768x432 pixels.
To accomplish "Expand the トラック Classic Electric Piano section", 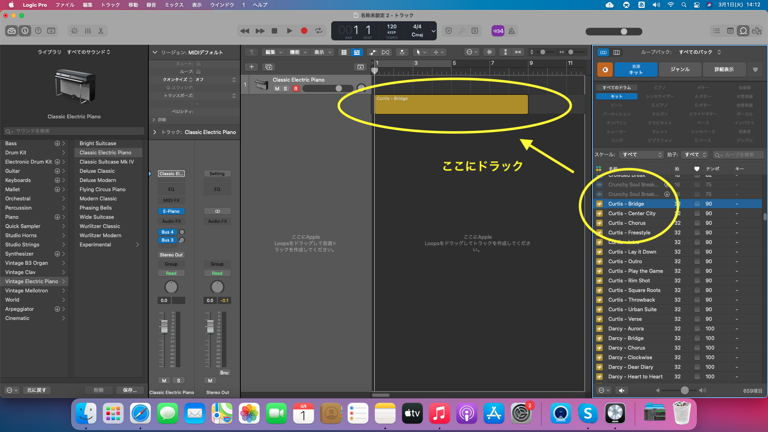I will pyautogui.click(x=155, y=132).
